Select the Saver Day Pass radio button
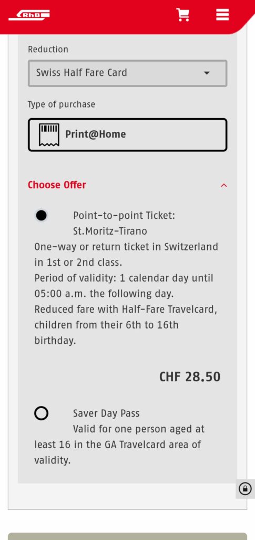The image size is (255, 540). (41, 413)
